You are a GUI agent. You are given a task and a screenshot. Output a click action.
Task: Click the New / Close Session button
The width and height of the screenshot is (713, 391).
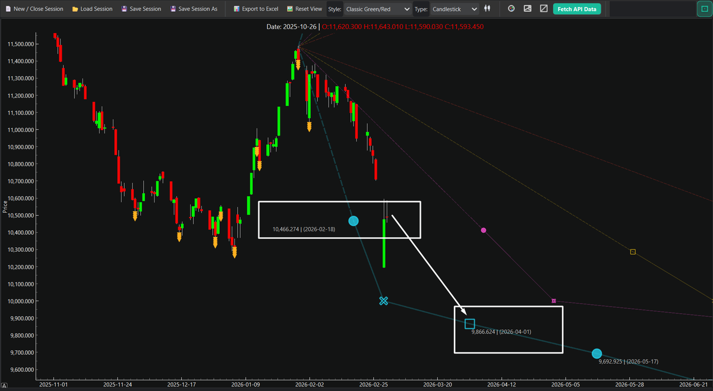point(33,9)
